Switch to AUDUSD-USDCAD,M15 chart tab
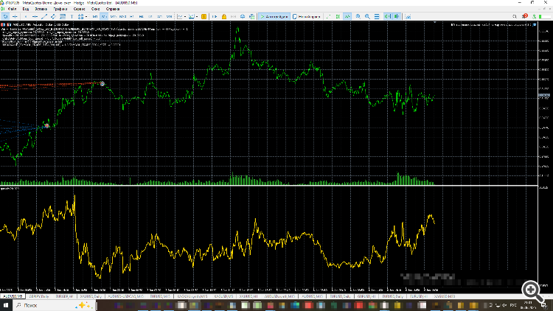This screenshot has height=311, width=553. [x=126, y=296]
